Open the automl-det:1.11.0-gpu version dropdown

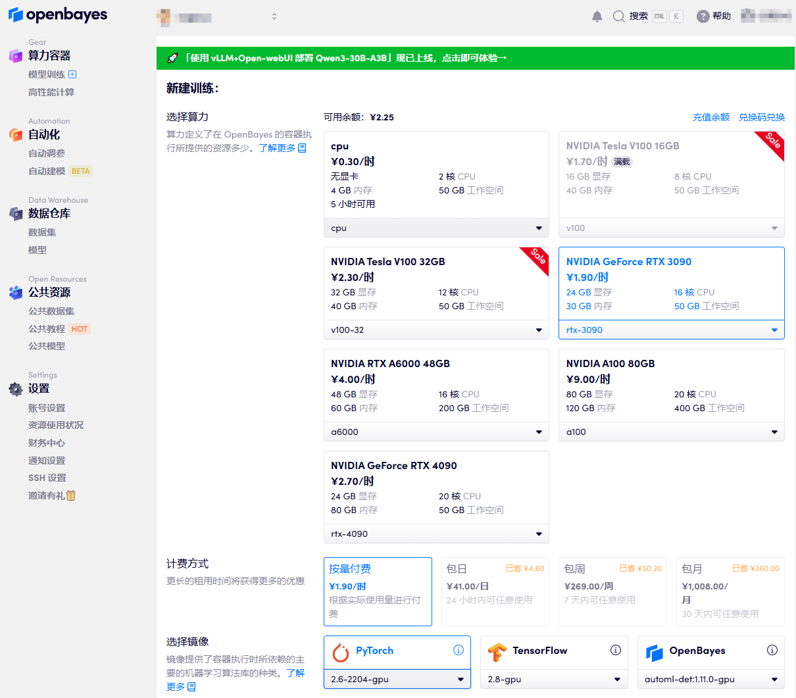711,679
